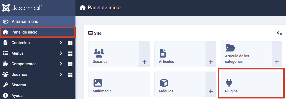Expand the Componentes chevron arrow
Viewport: 286px width, 99px height.
(61, 64)
